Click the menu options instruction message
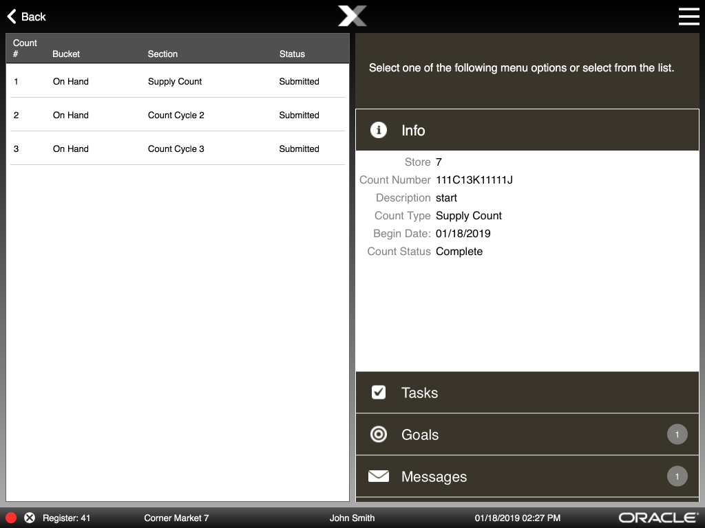This screenshot has width=705, height=528. (522, 68)
